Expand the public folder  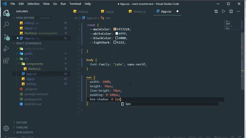(x=28, y=54)
